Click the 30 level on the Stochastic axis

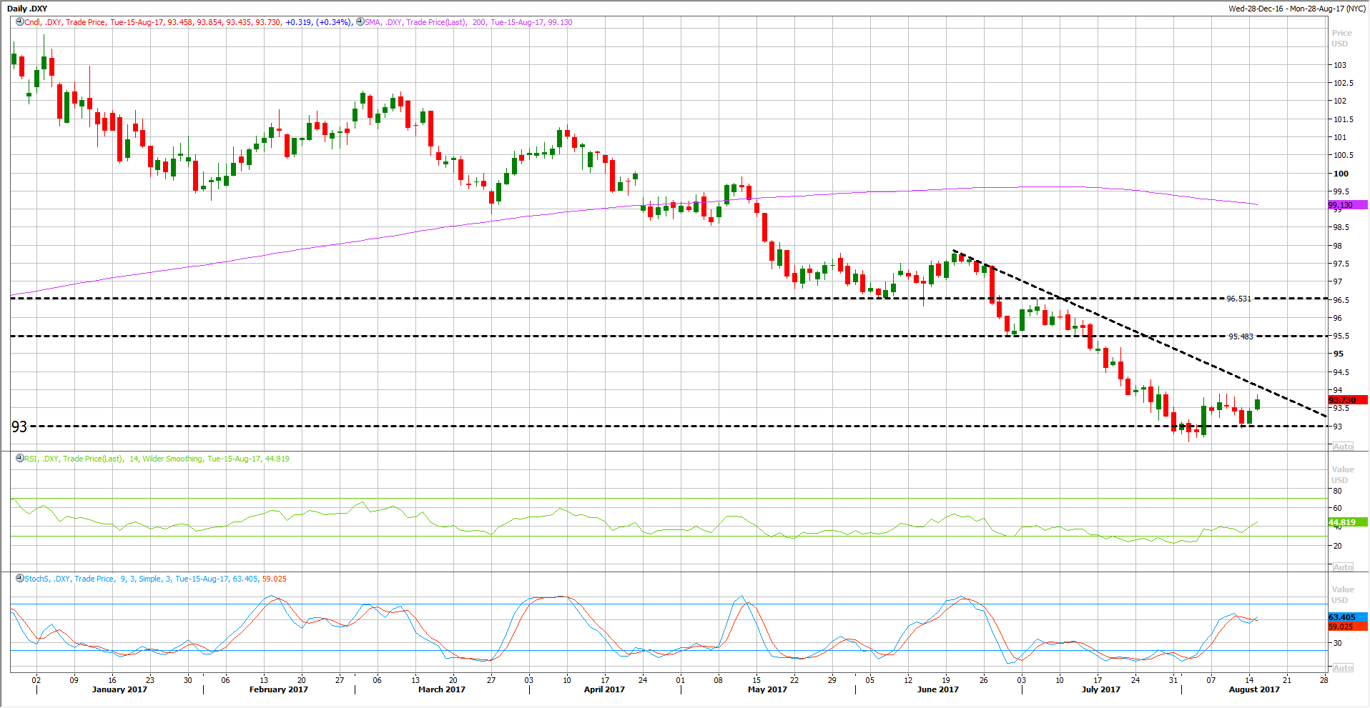[1337, 643]
